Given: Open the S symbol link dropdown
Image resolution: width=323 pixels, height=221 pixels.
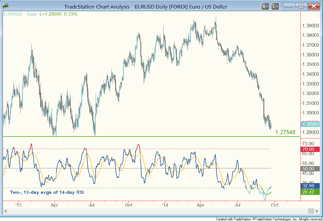Looking at the screenshot, I should point(265,6).
